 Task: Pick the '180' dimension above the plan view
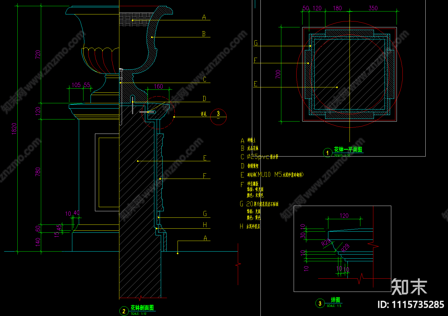337,8
